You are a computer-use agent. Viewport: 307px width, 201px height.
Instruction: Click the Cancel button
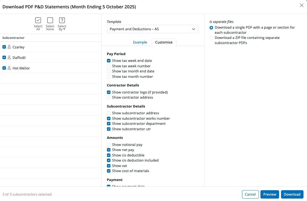(250, 194)
